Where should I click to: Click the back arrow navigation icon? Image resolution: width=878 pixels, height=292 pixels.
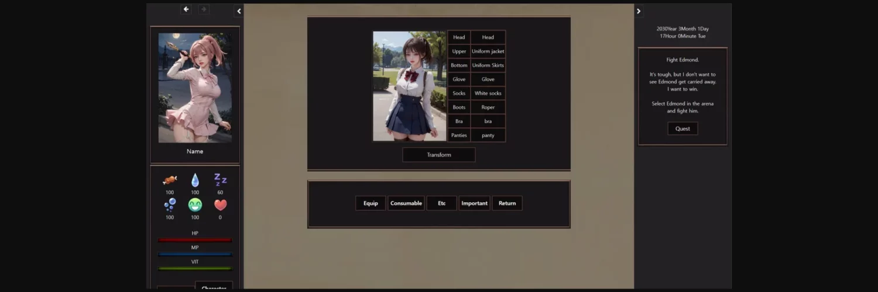186,9
